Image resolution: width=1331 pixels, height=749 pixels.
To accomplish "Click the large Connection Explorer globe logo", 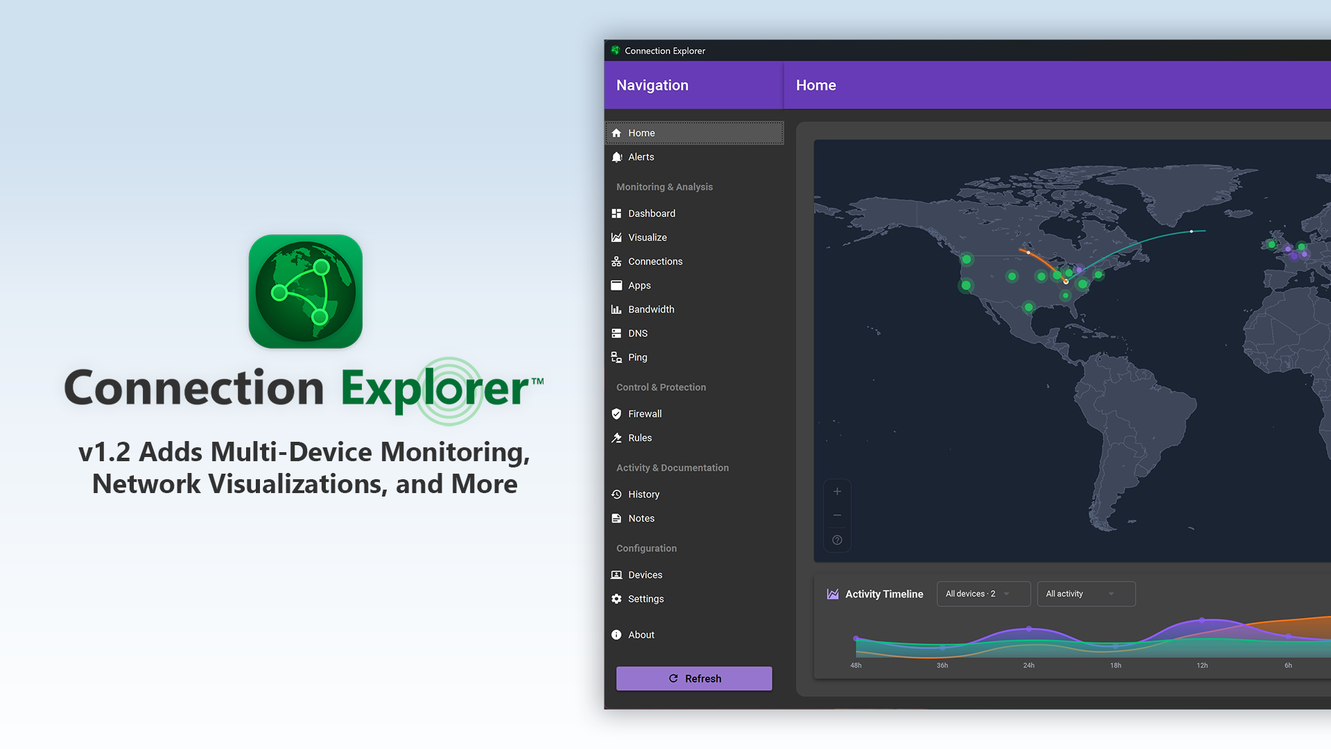I will click(x=306, y=291).
